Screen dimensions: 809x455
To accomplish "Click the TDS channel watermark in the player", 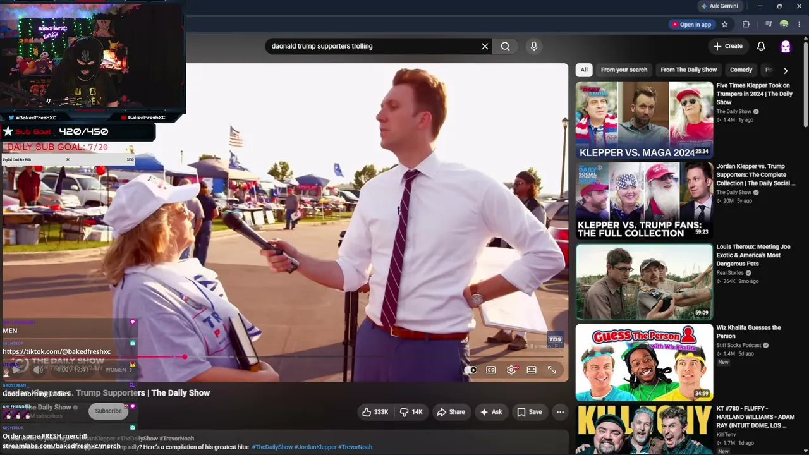I will click(555, 339).
